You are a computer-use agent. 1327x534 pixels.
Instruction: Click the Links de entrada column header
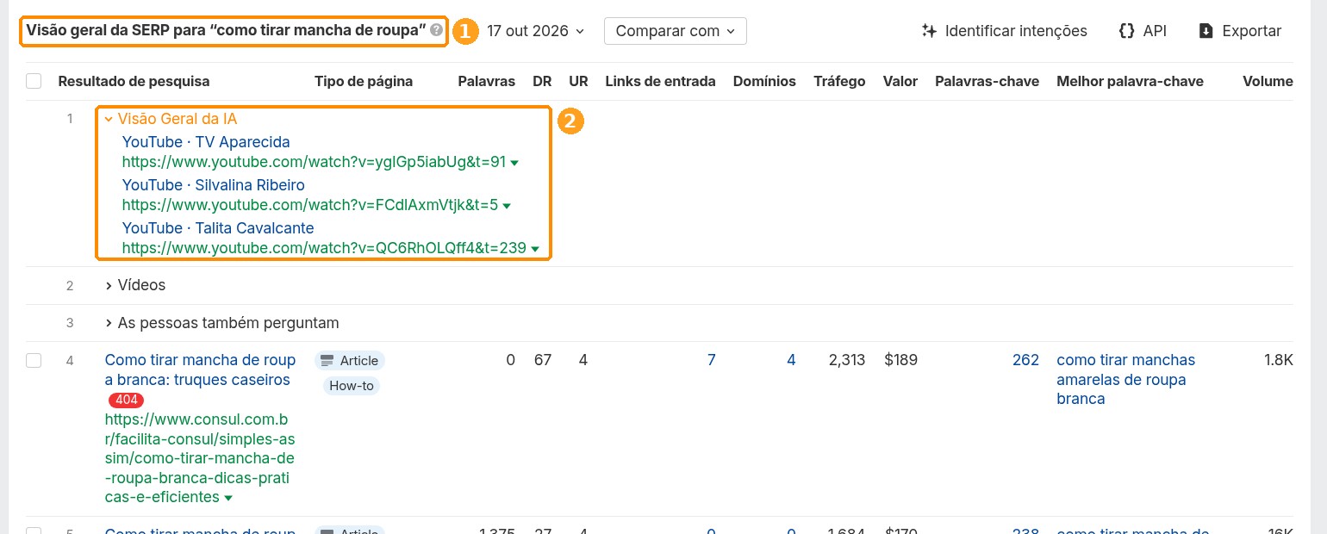click(660, 81)
